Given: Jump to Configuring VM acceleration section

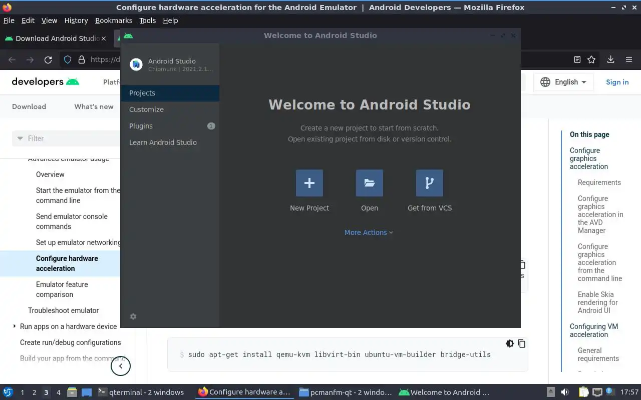Looking at the screenshot, I should [594, 330].
